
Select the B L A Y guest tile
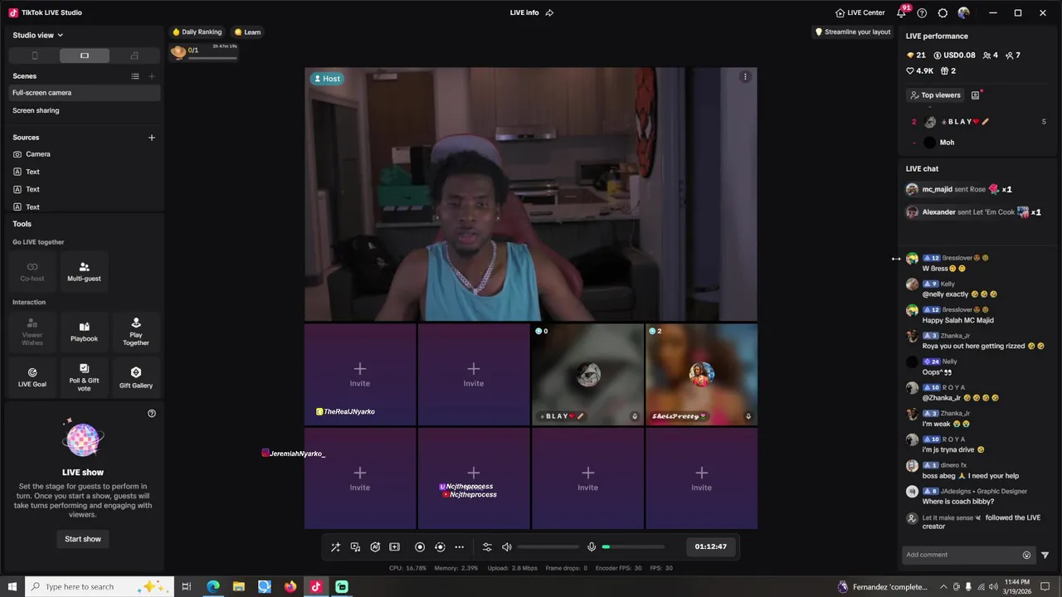[x=587, y=374]
